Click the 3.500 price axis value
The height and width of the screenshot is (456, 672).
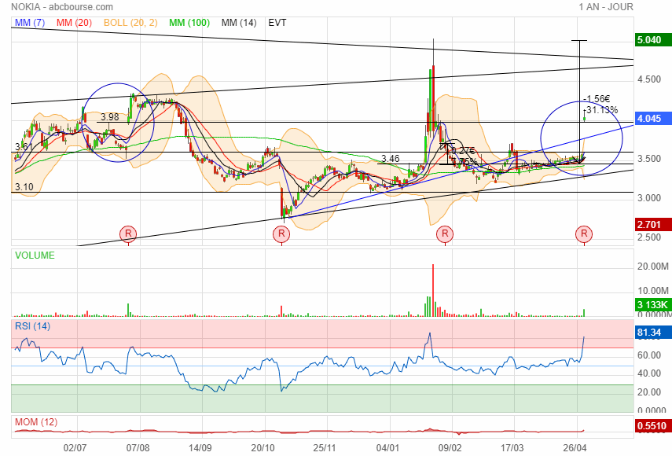(649, 159)
